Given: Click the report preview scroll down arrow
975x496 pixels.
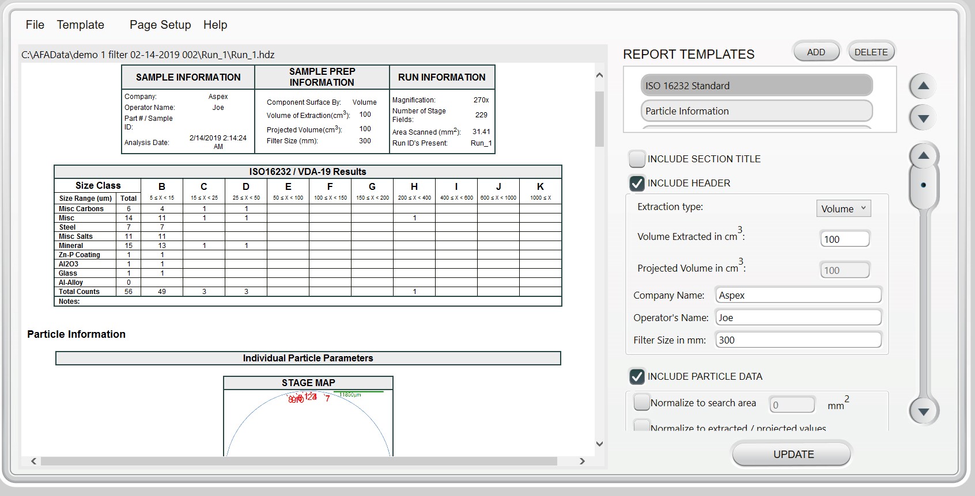Looking at the screenshot, I should point(599,444).
